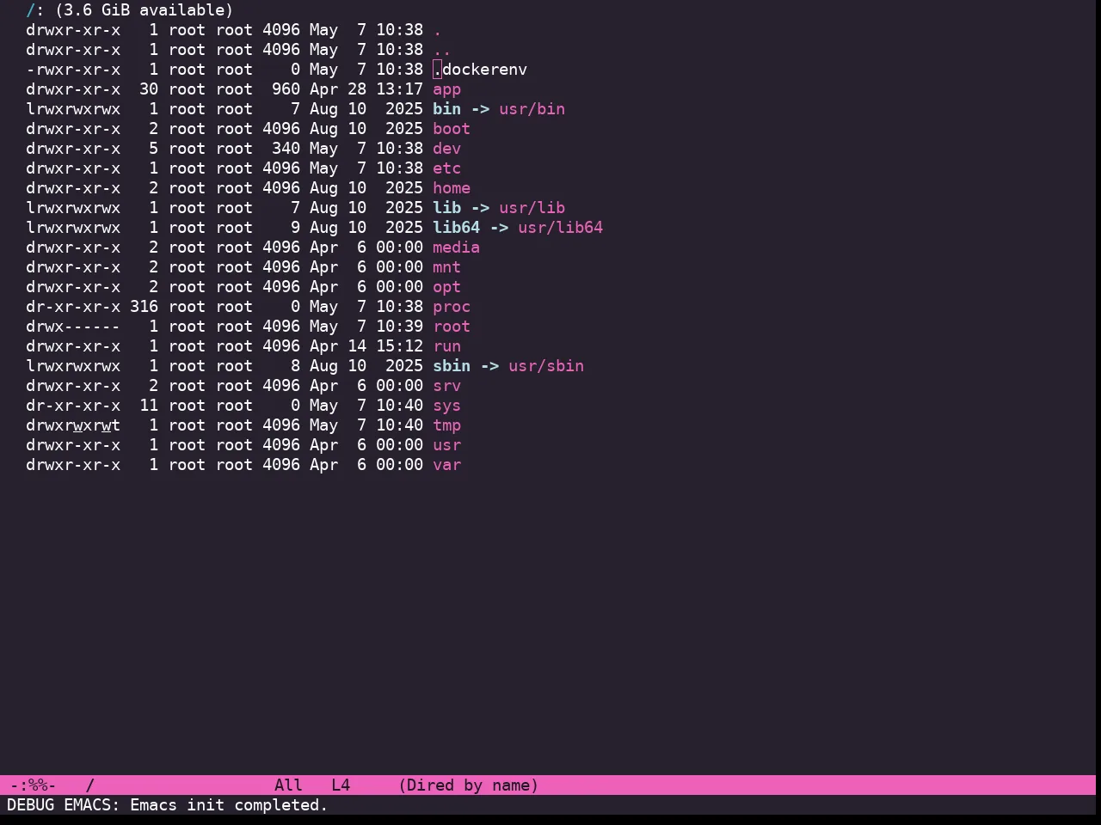
Task: Open the app directory entry
Action: click(x=446, y=89)
